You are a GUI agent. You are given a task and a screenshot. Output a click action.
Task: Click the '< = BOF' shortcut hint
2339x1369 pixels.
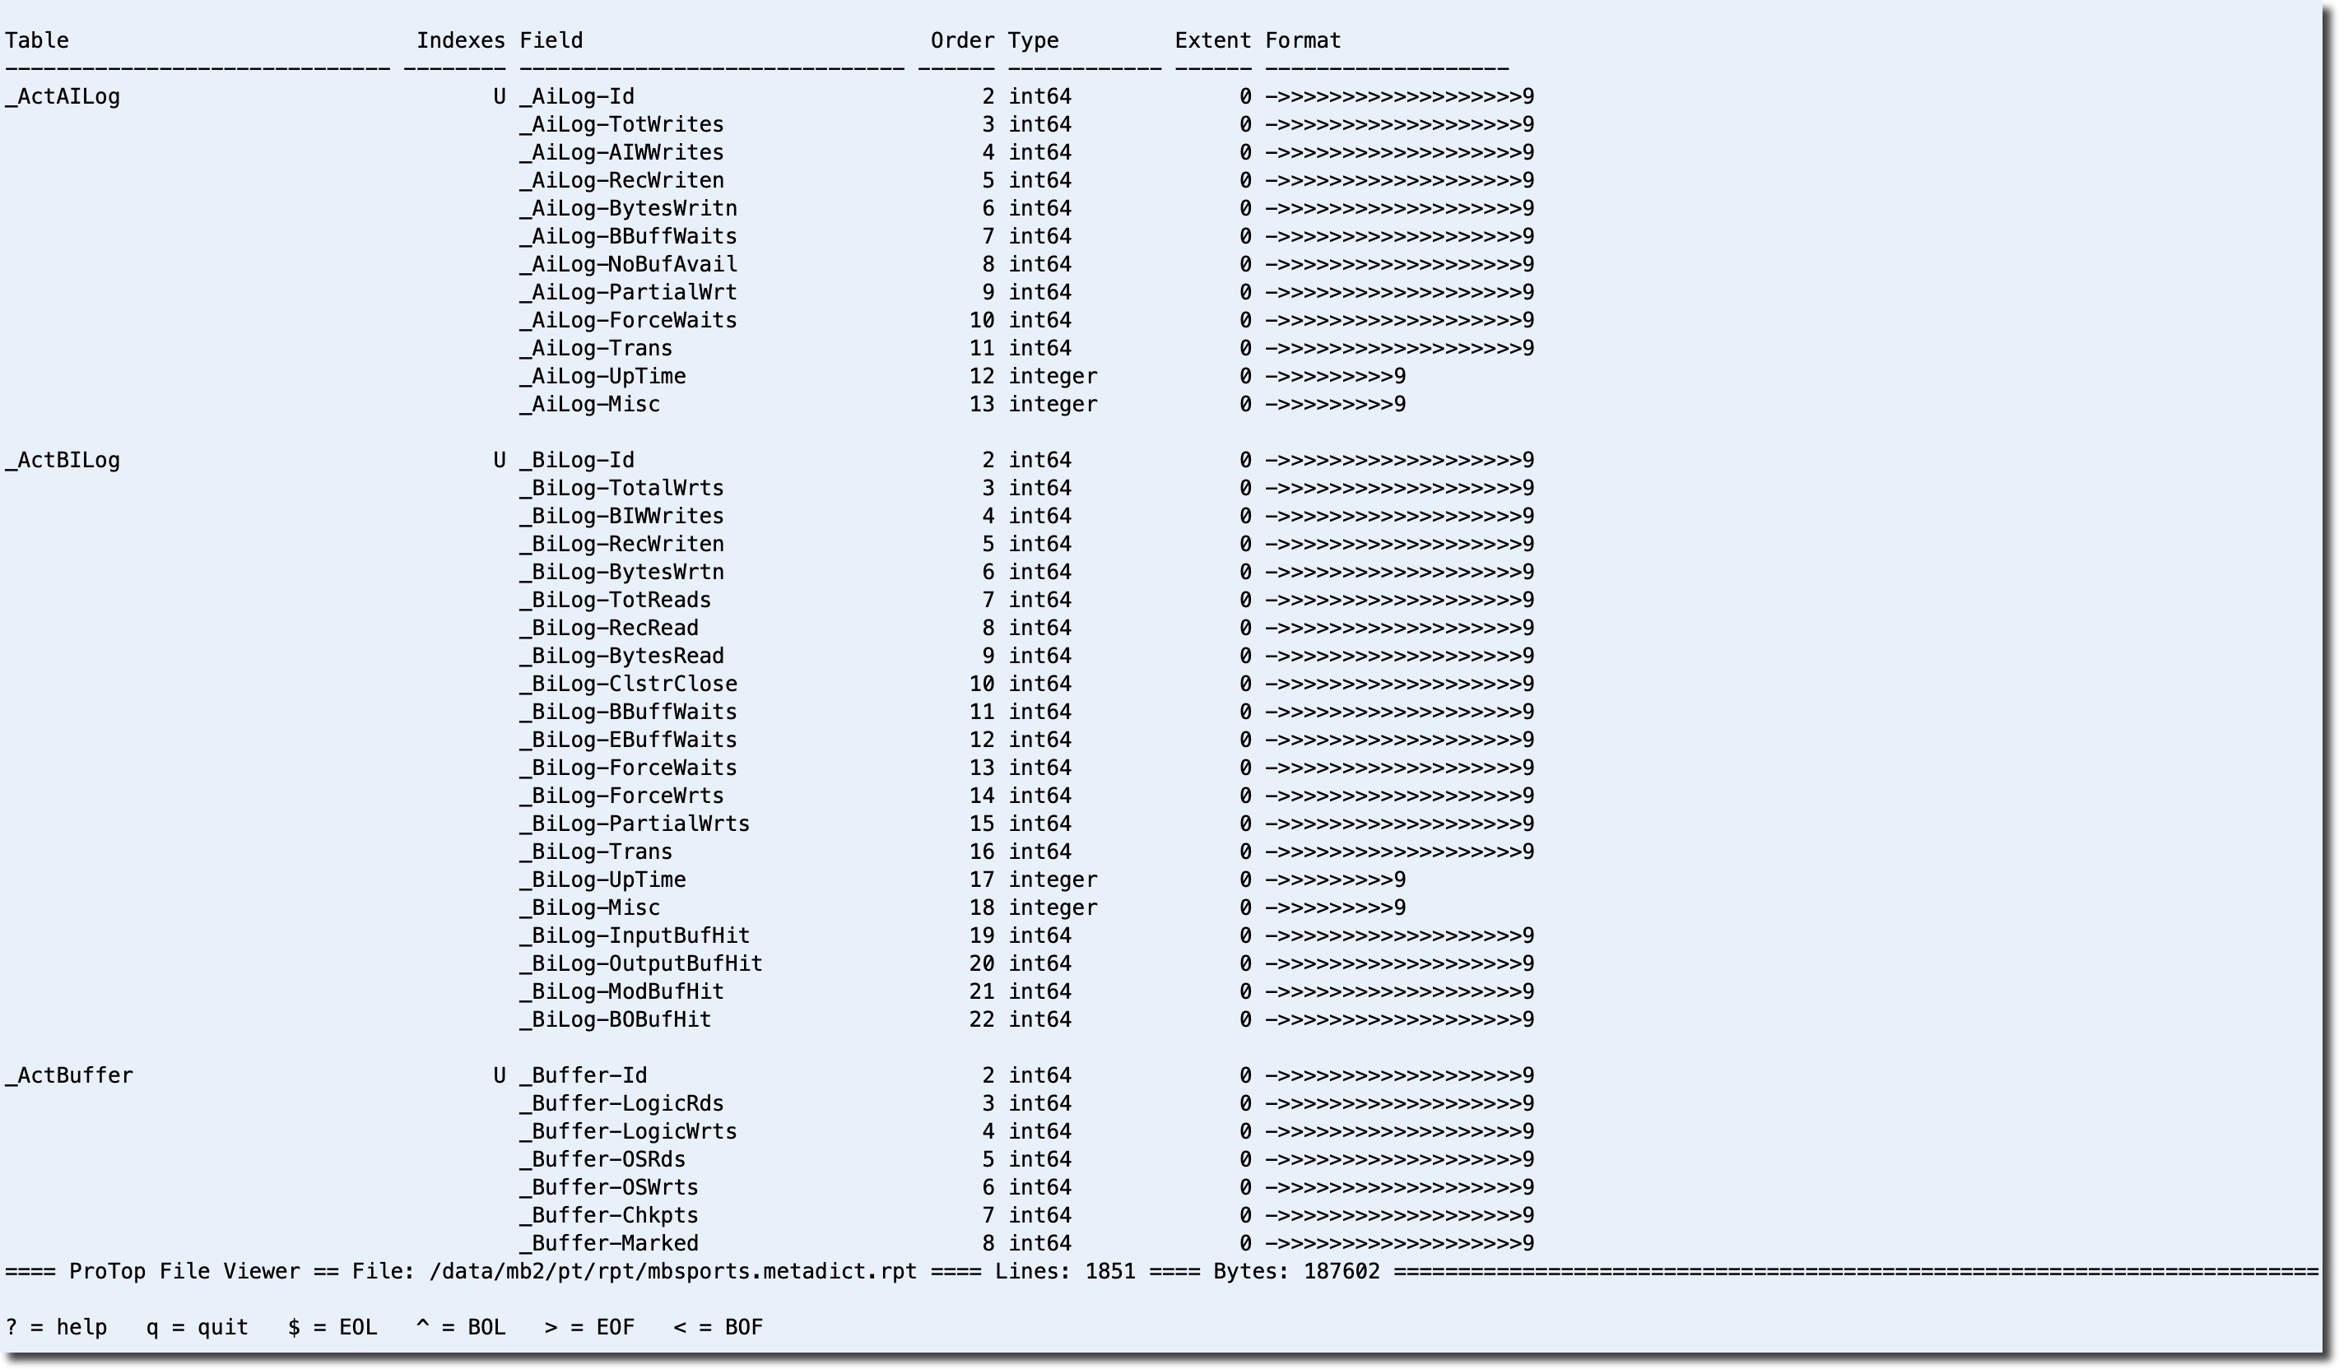(718, 1327)
